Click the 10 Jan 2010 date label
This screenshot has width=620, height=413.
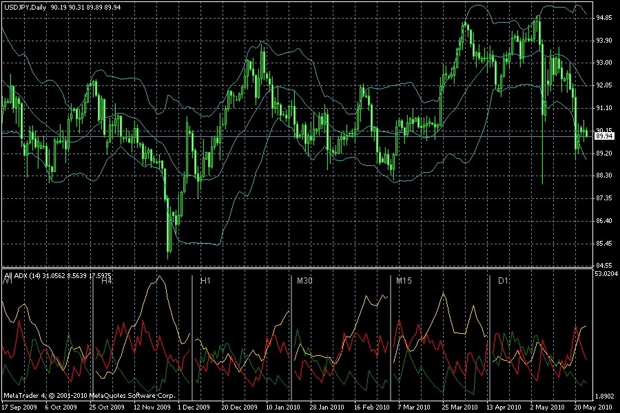283,407
